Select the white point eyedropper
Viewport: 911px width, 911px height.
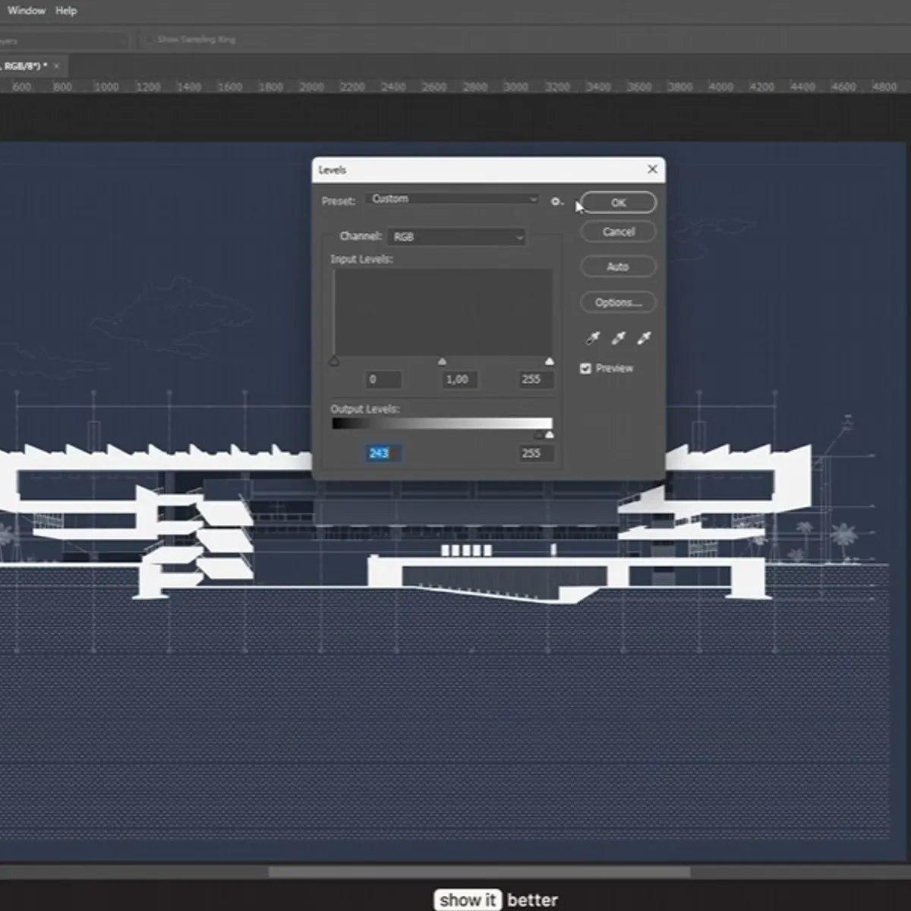(x=644, y=338)
